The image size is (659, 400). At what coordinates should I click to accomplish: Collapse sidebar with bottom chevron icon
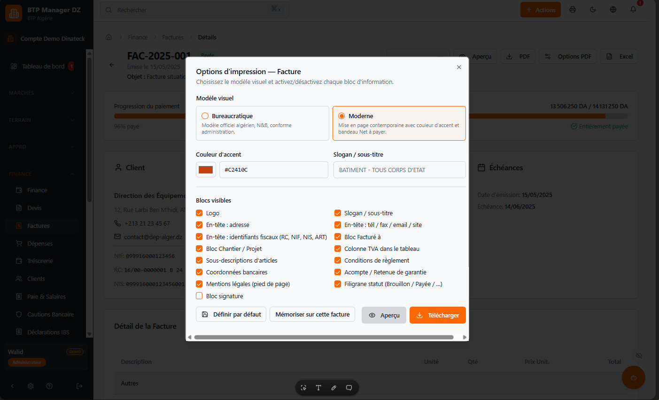point(13,386)
